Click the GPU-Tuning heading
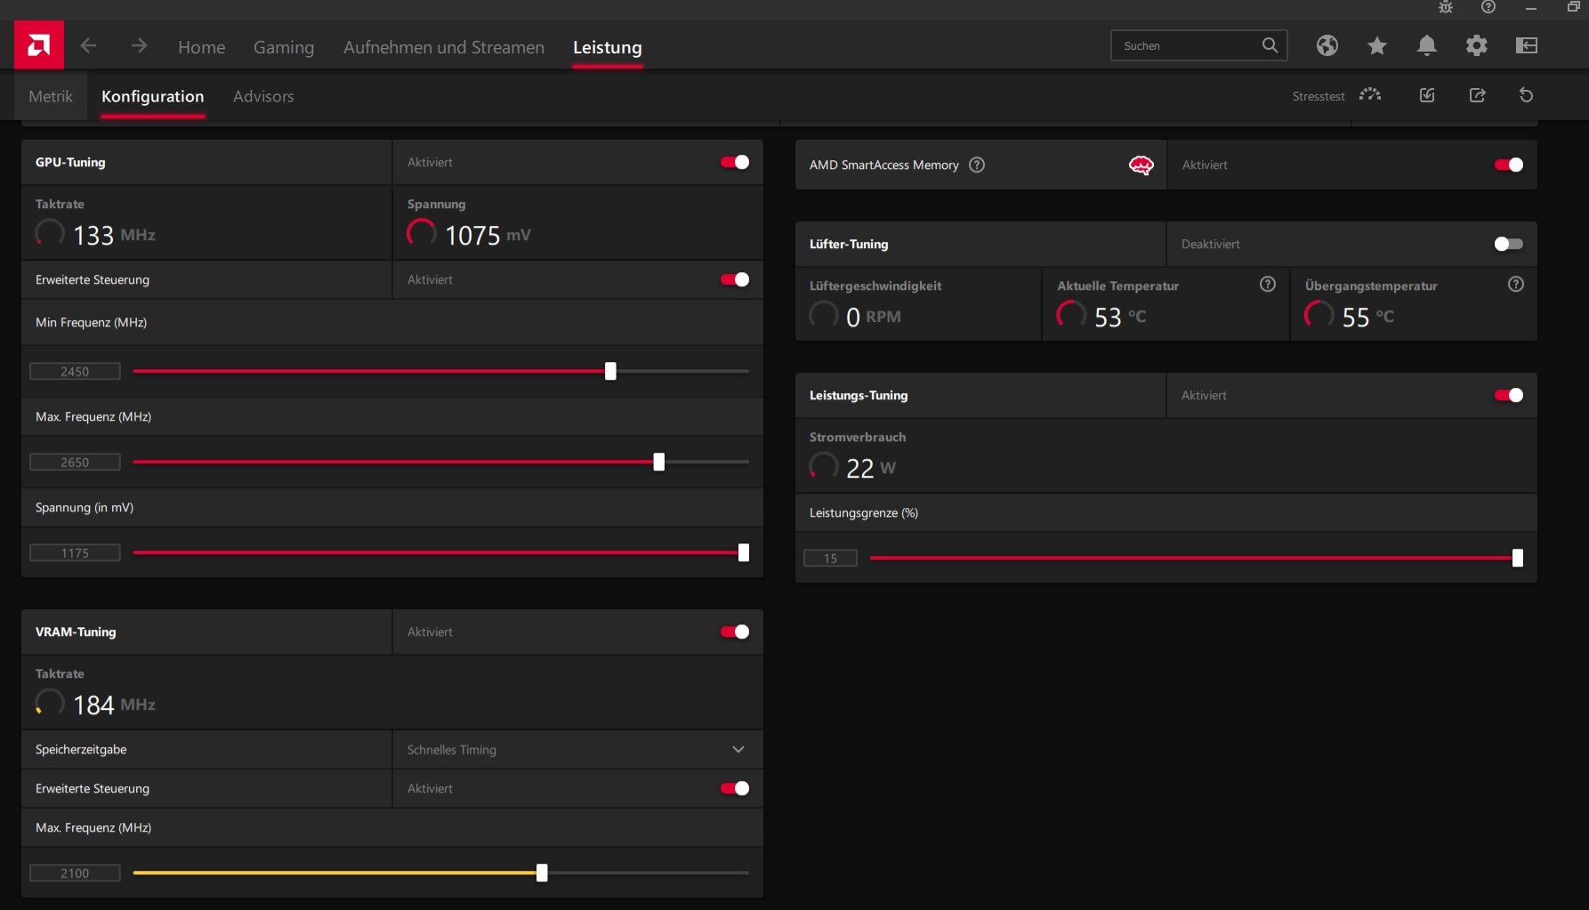Screen dimensions: 1589x910 (x=70, y=162)
